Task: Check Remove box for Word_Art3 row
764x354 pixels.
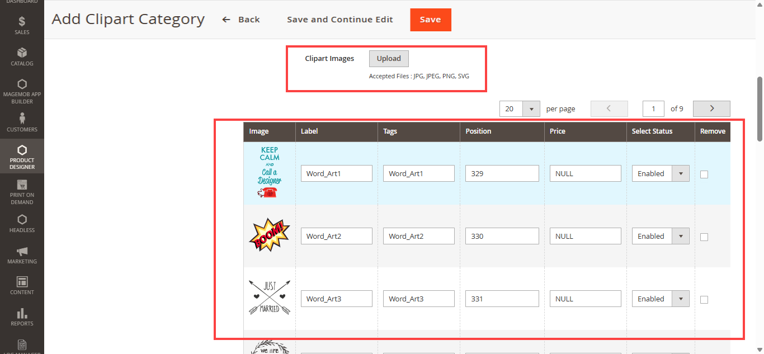Action: [x=704, y=300]
